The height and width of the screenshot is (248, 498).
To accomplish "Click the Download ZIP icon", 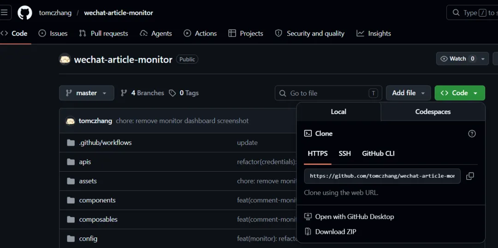I will [308, 232].
